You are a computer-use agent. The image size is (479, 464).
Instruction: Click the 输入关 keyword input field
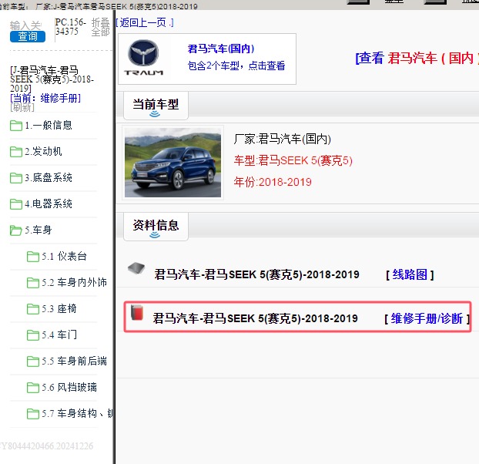tap(25, 25)
